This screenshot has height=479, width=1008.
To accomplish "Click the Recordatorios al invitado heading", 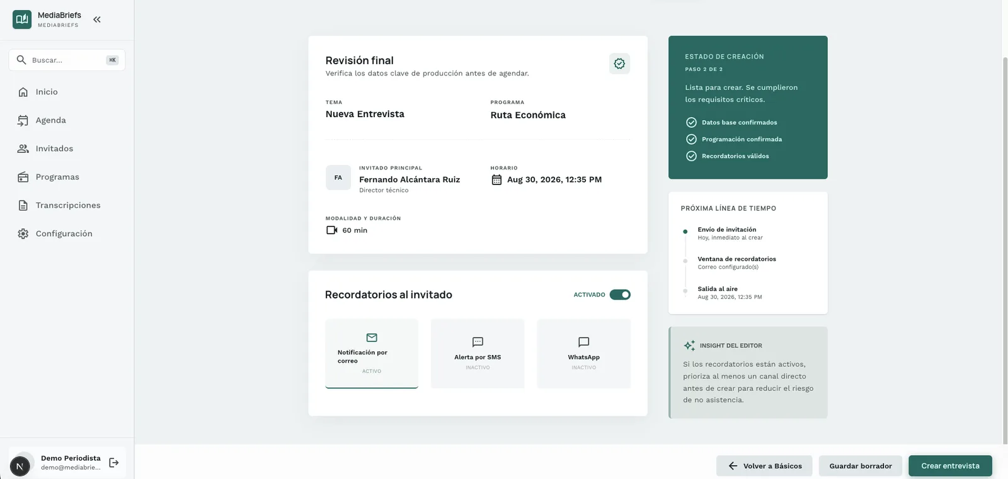I will coord(388,295).
